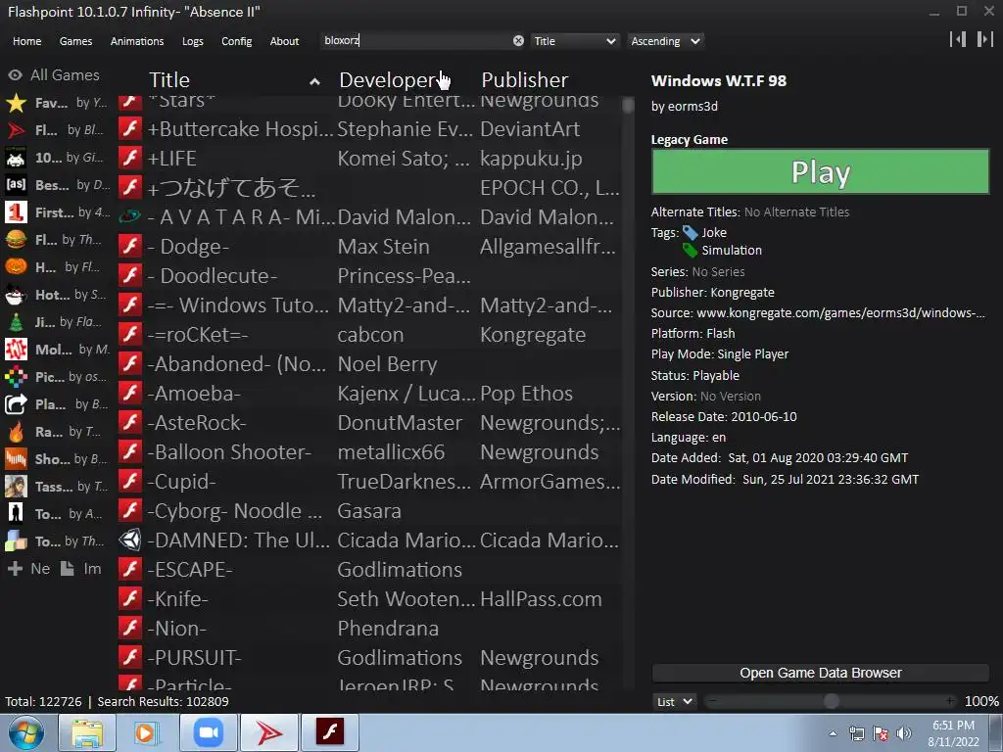
Task: Open the Favorites playlist star icon
Action: click(x=16, y=102)
